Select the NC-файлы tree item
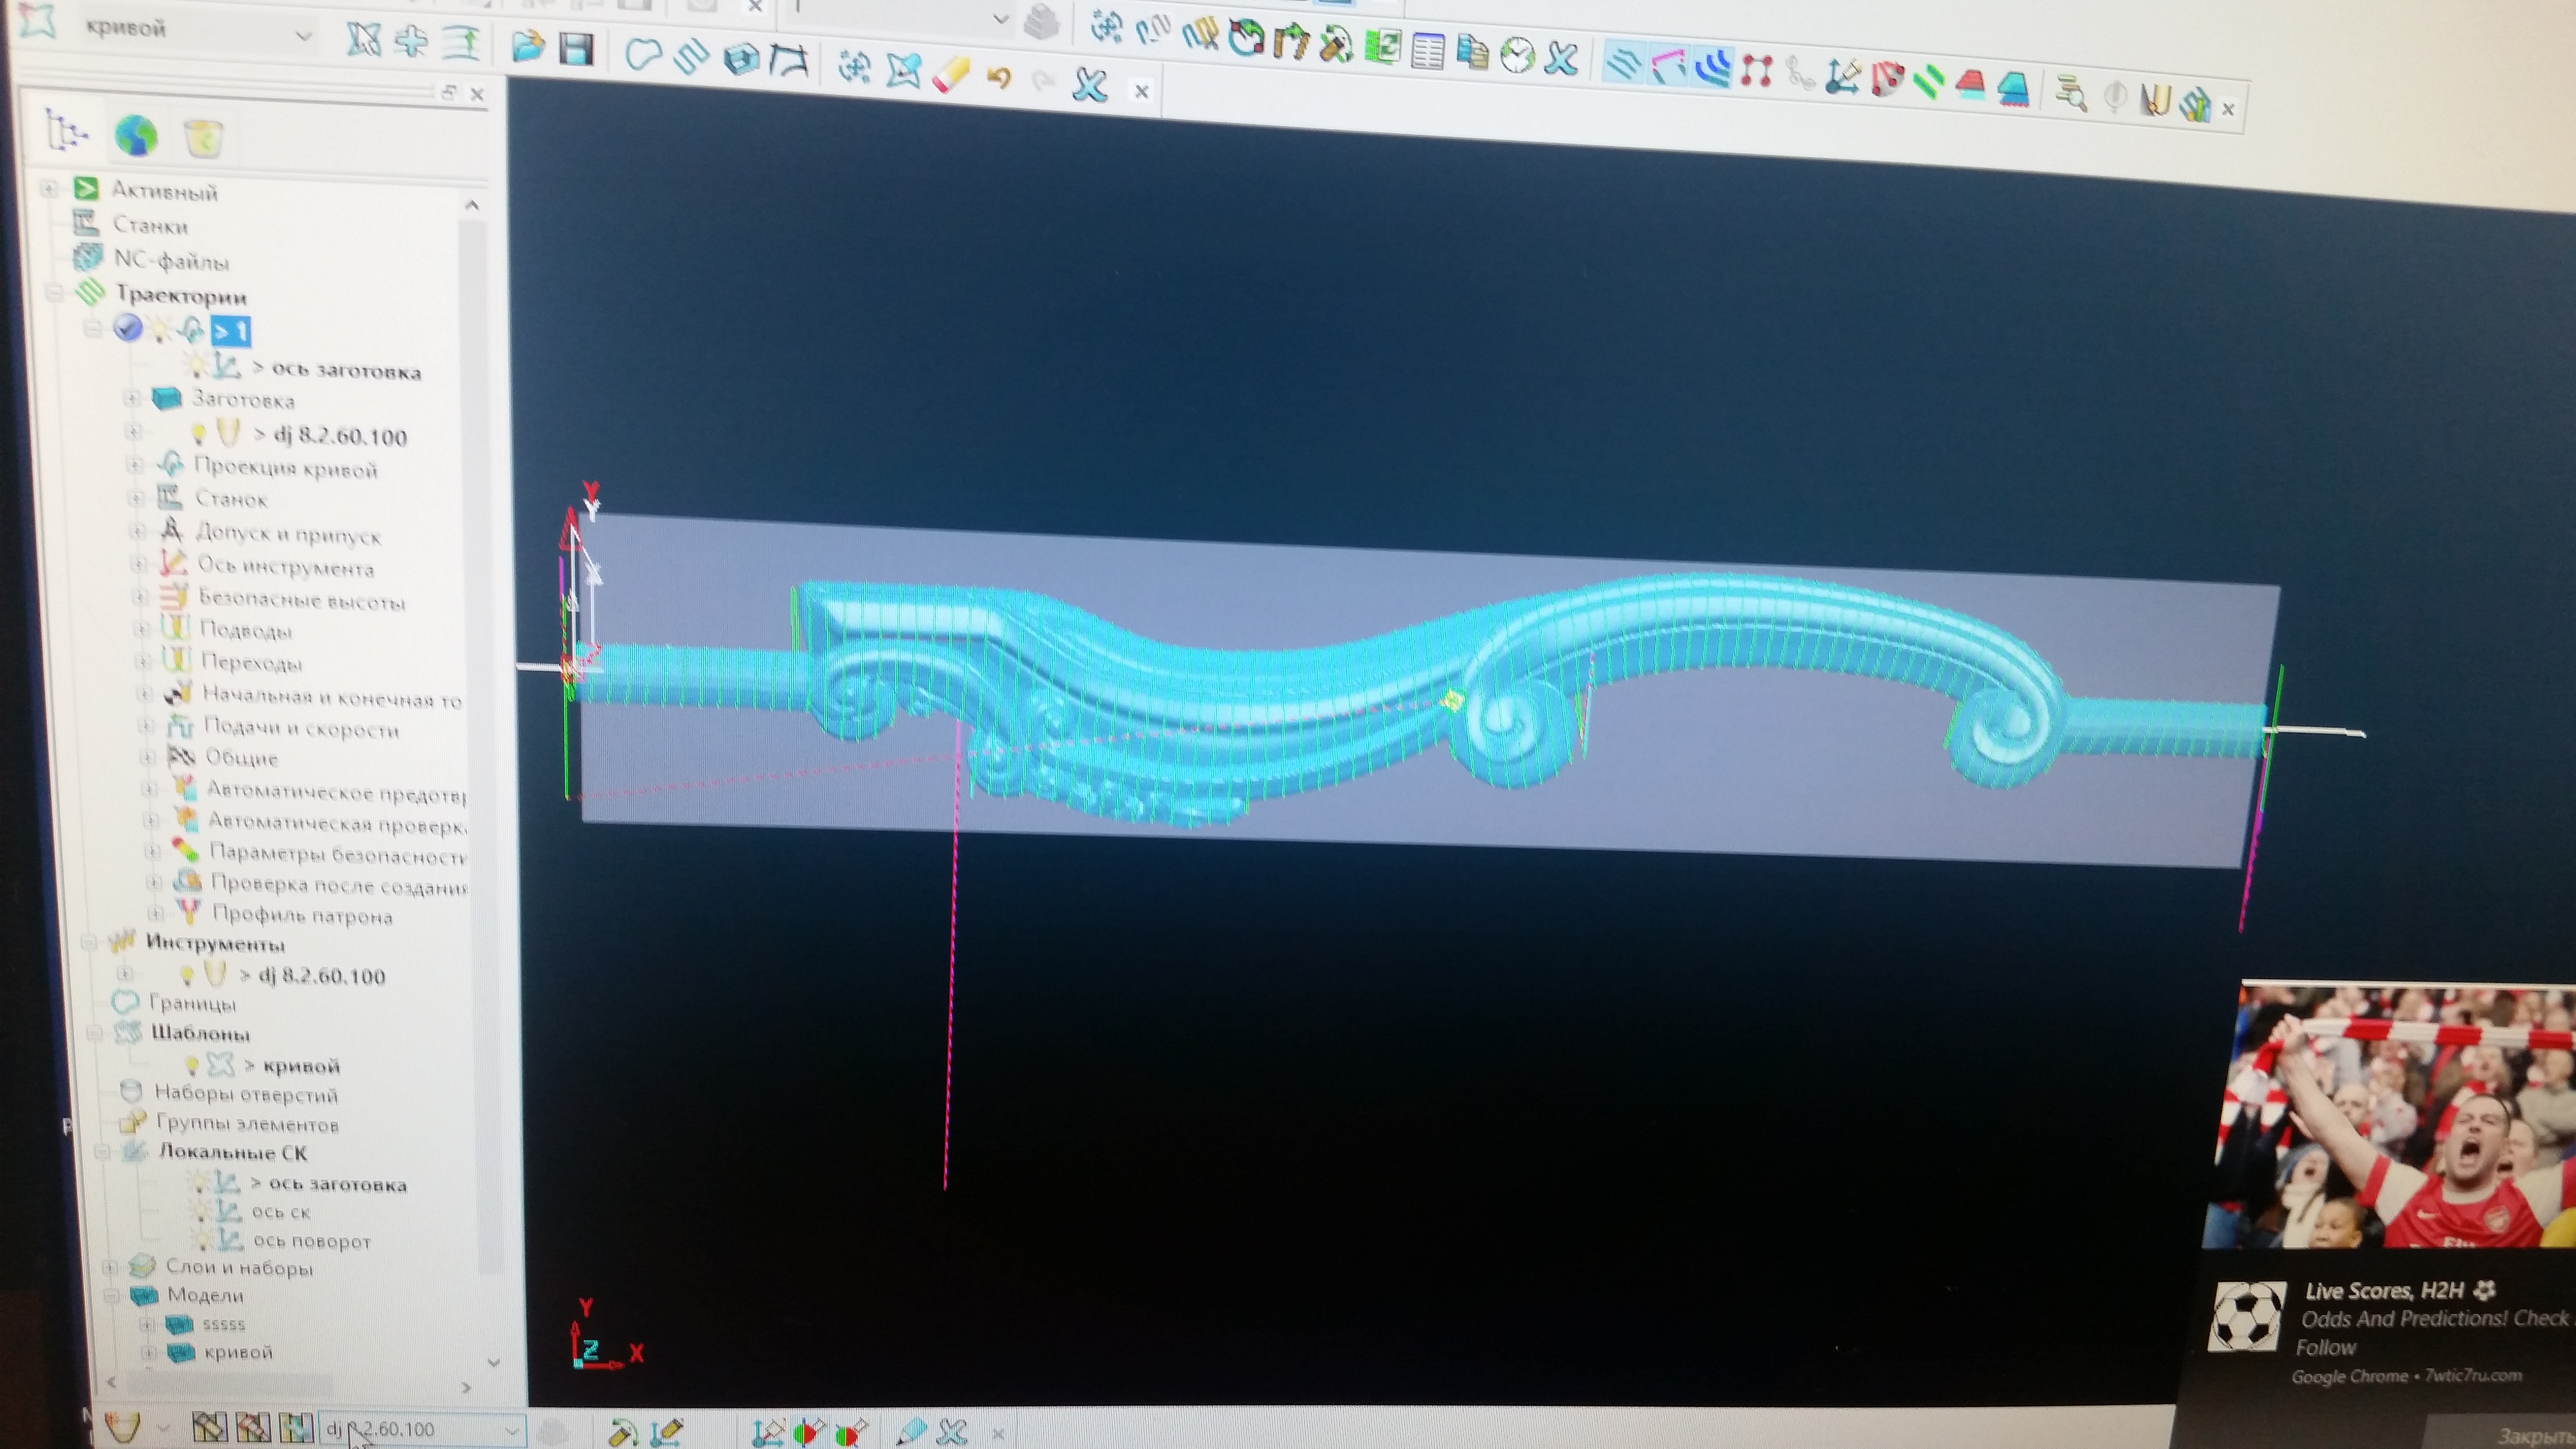The width and height of the screenshot is (2576, 1449). (x=171, y=261)
